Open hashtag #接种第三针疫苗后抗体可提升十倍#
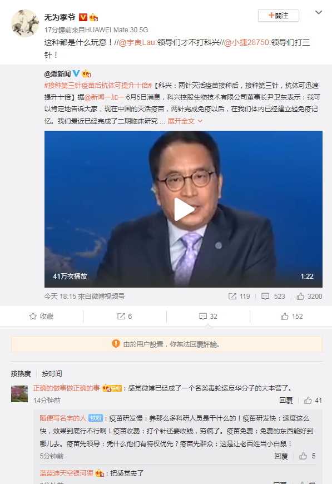 [98, 86]
